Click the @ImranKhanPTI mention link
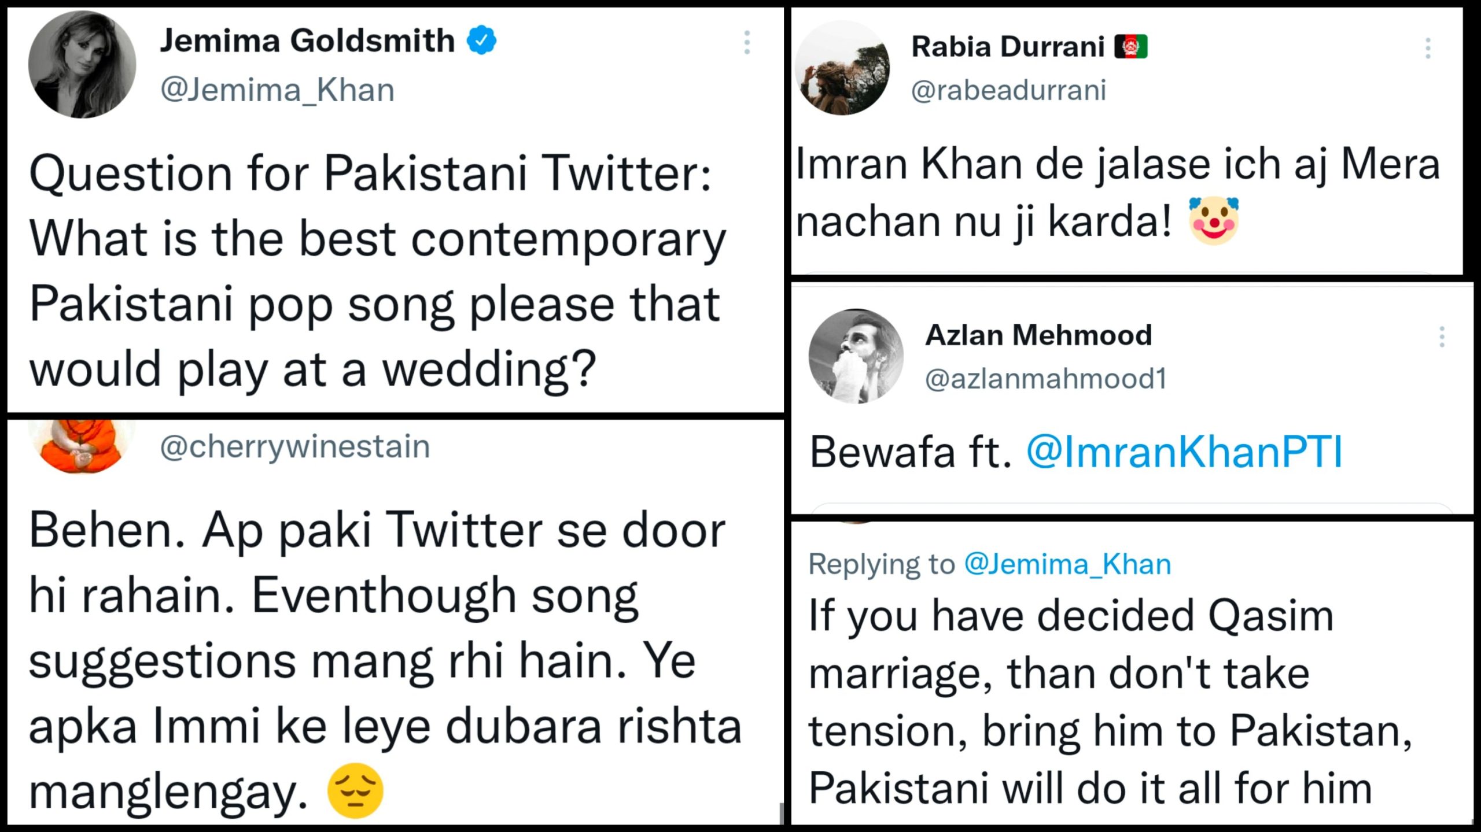 (1184, 452)
